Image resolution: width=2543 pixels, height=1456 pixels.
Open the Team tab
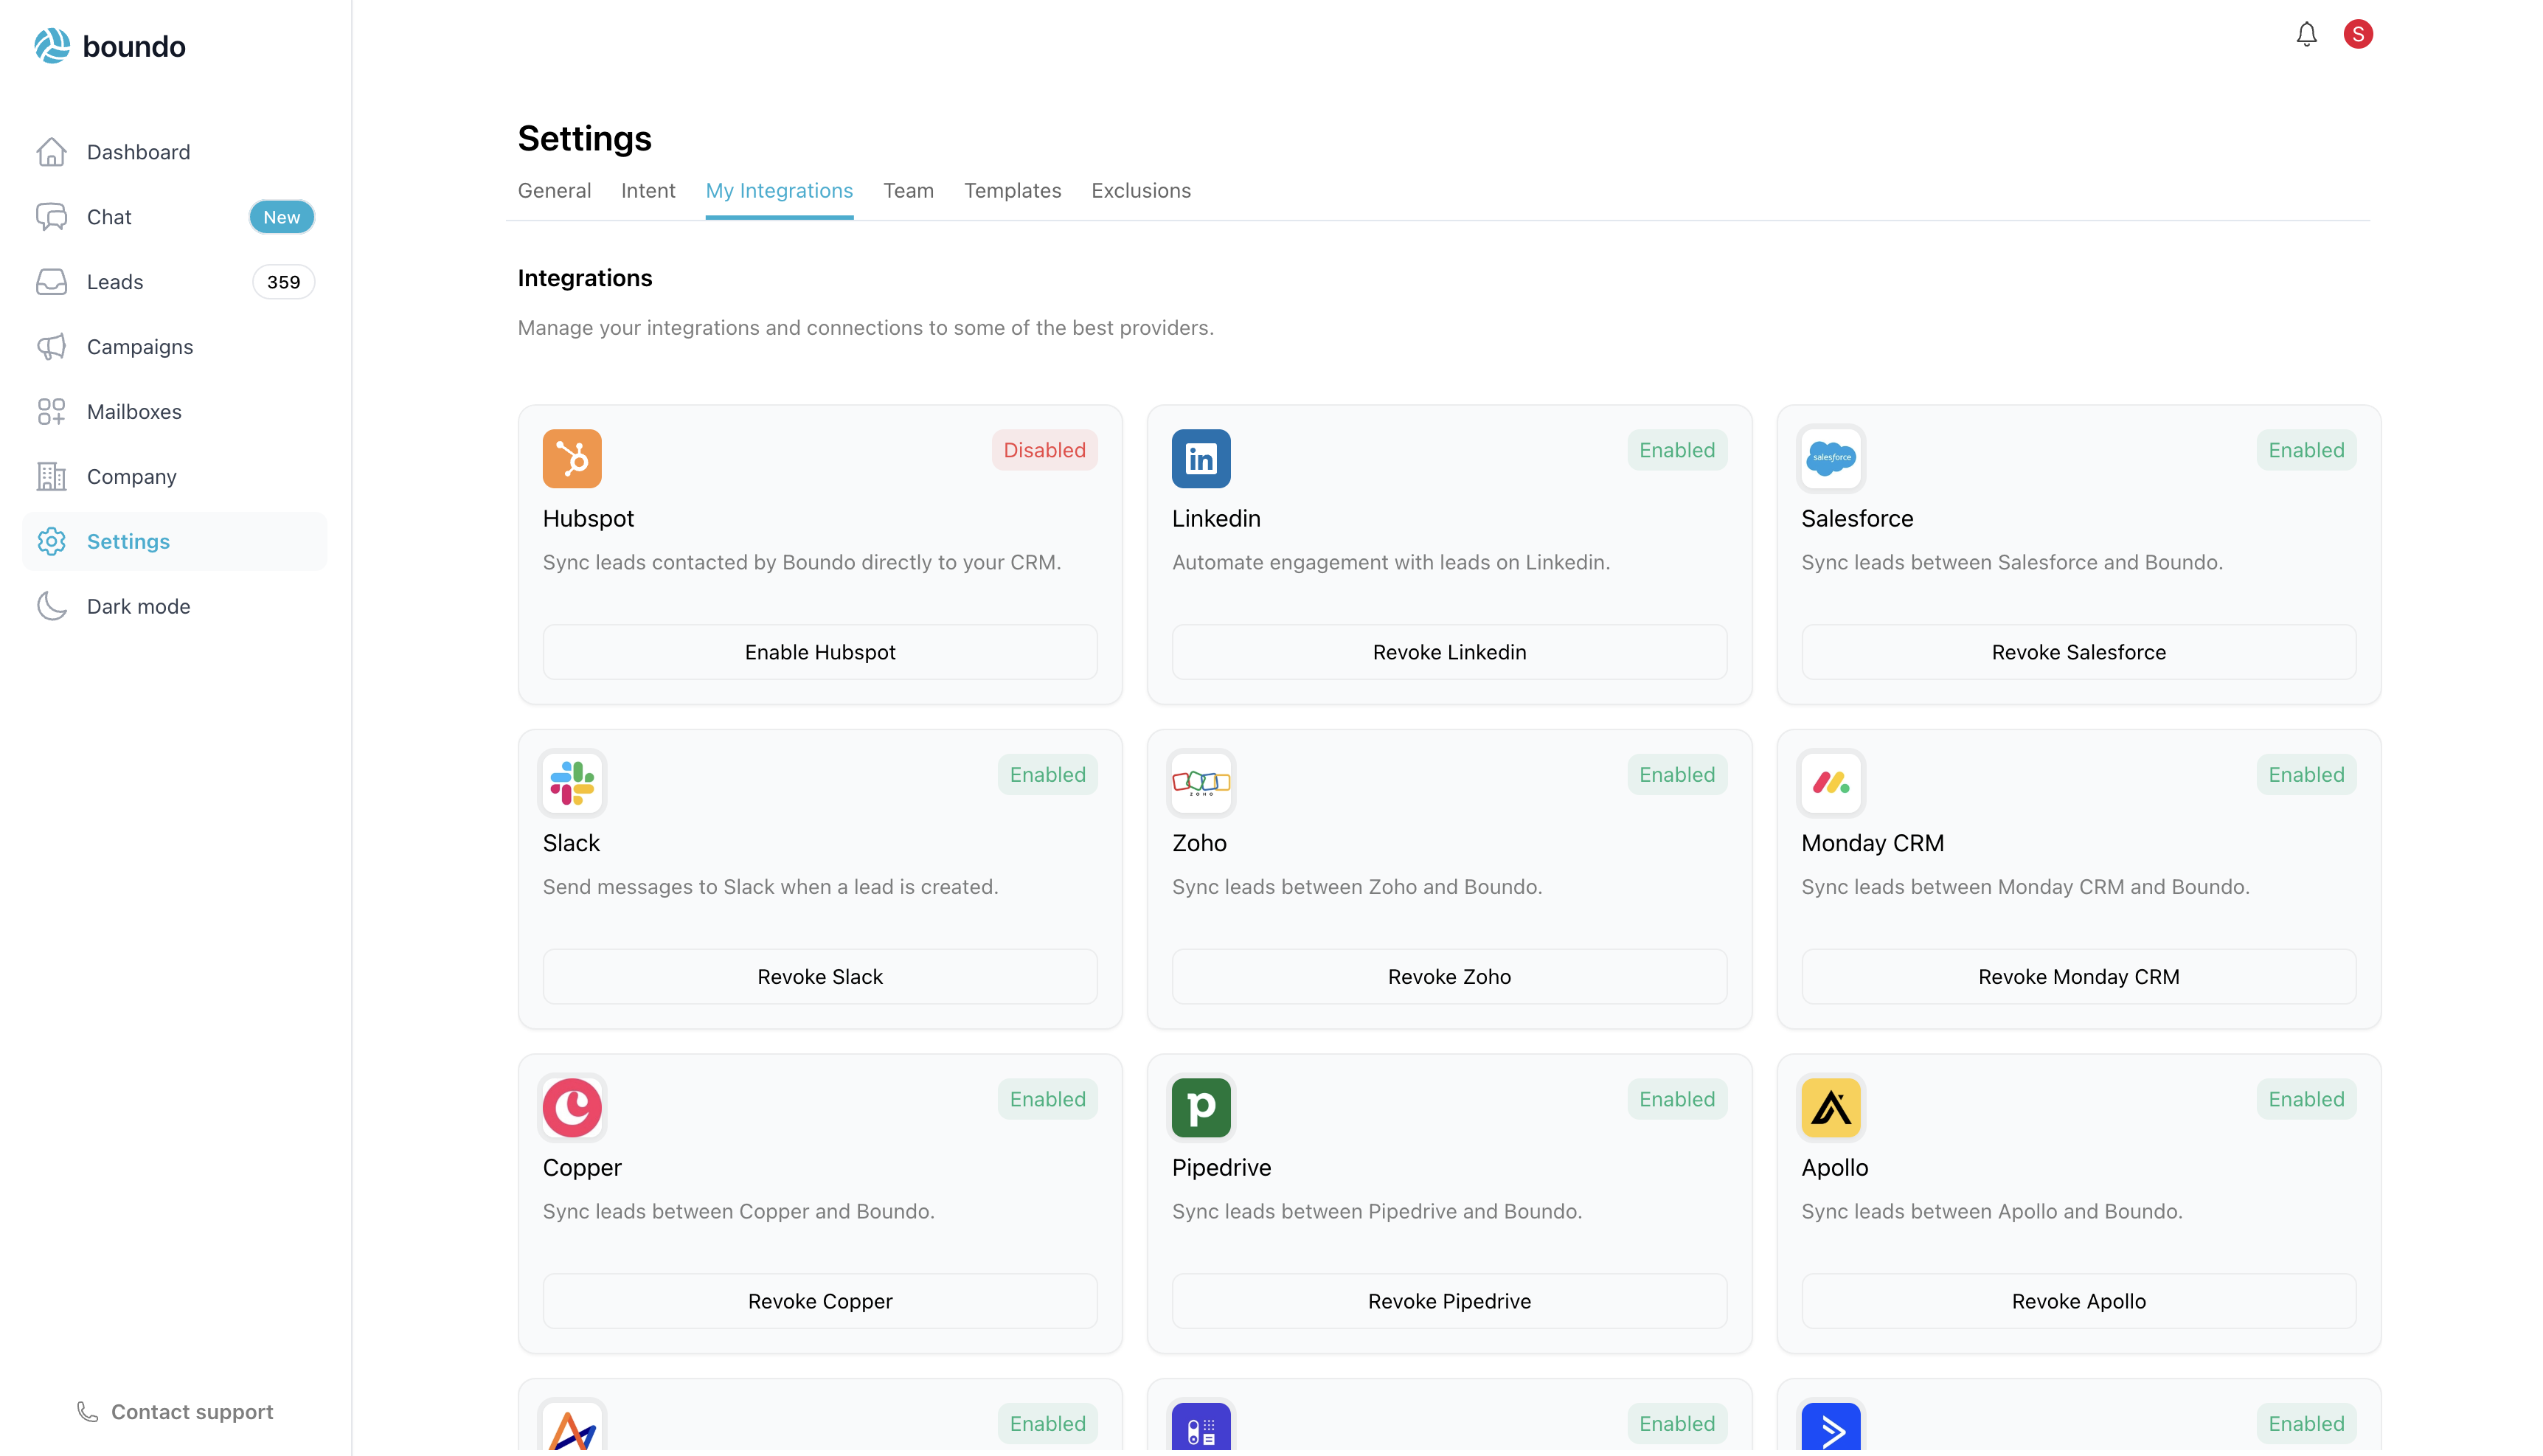tap(908, 190)
